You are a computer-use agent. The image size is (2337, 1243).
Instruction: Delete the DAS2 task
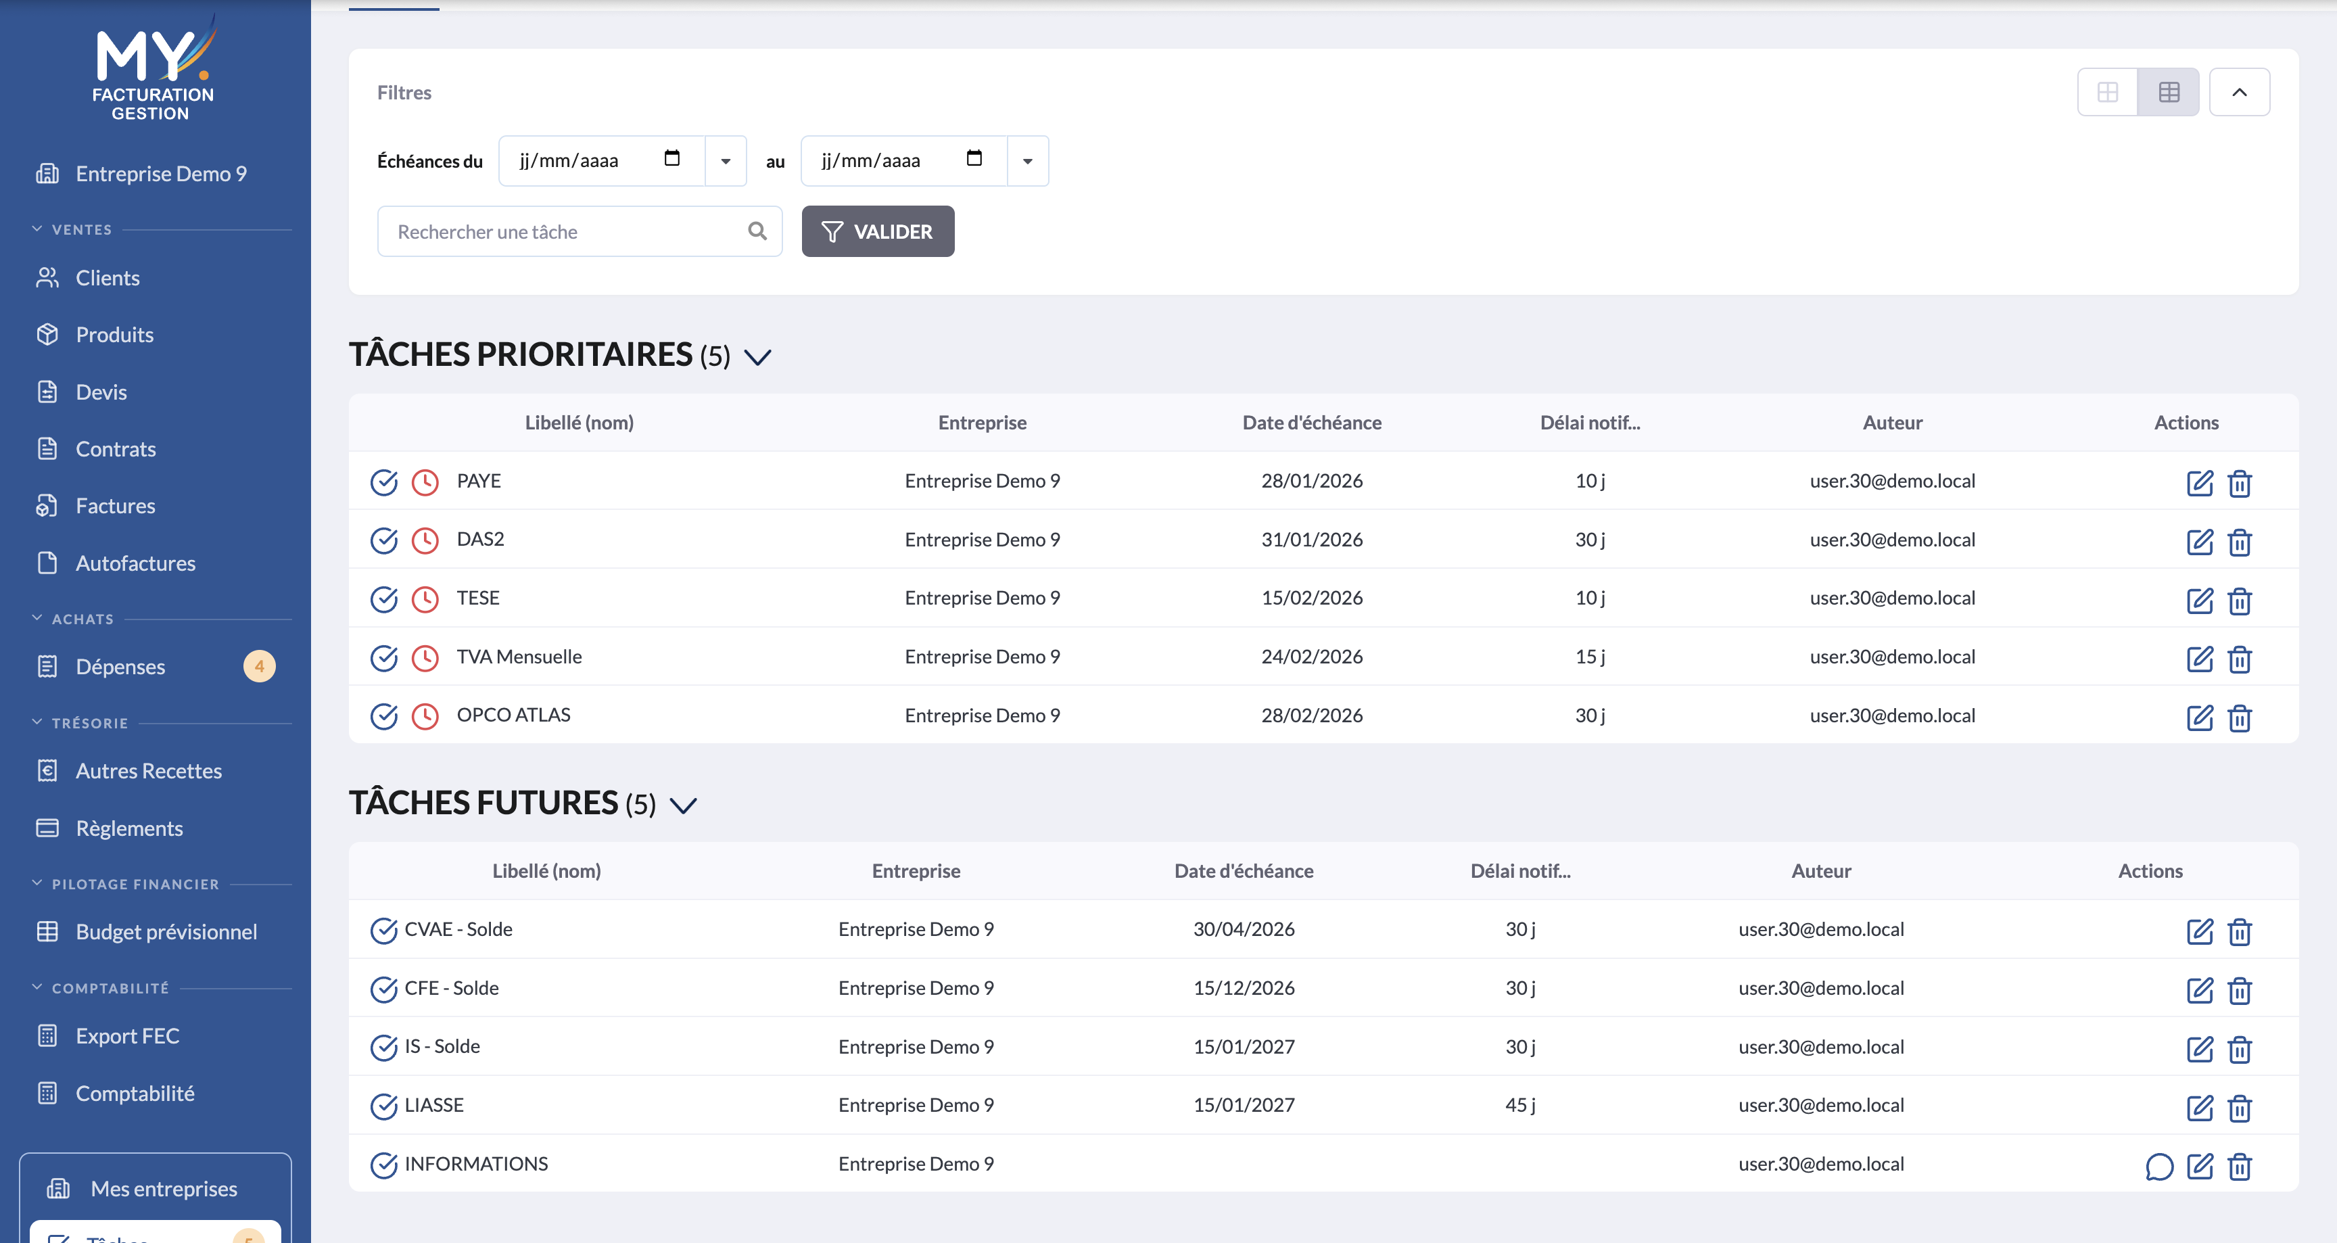2239,542
